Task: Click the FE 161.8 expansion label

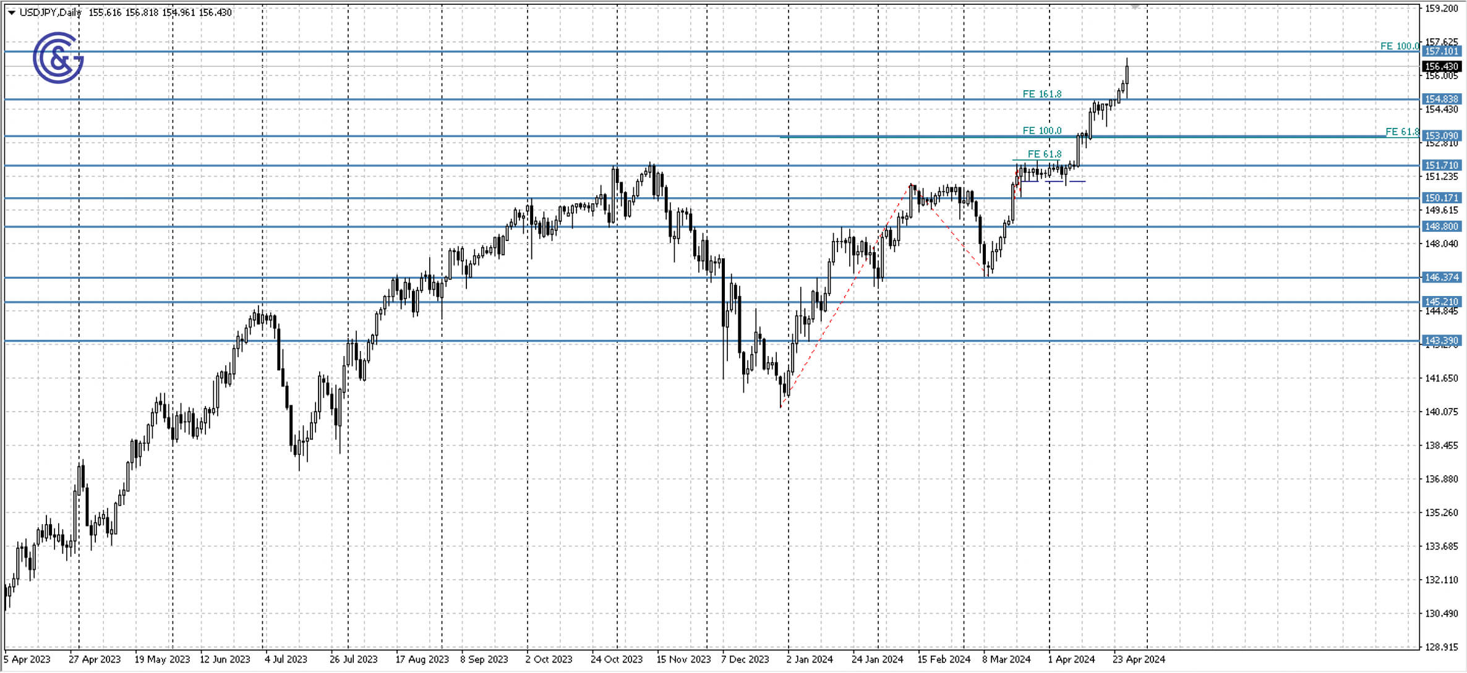Action: [1044, 94]
